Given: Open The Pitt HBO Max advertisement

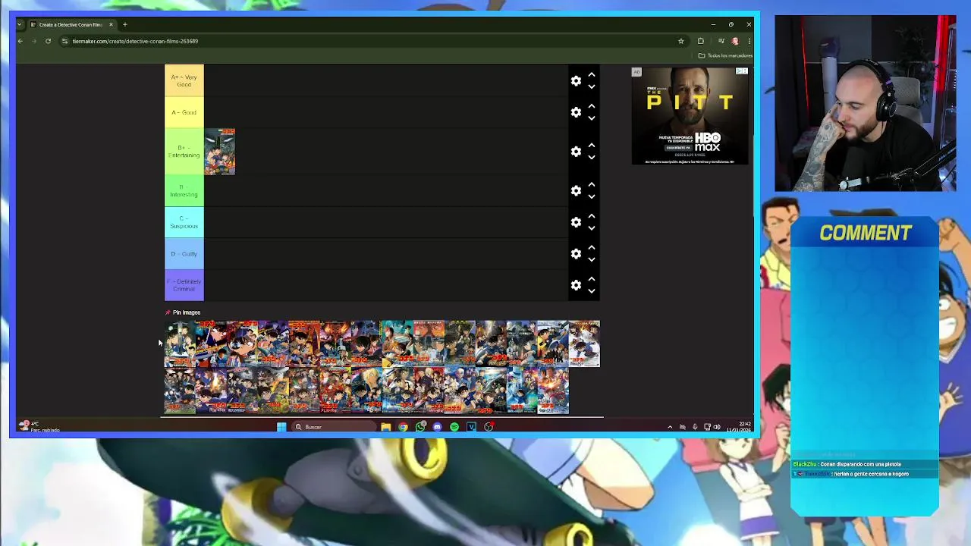Looking at the screenshot, I should [x=690, y=115].
